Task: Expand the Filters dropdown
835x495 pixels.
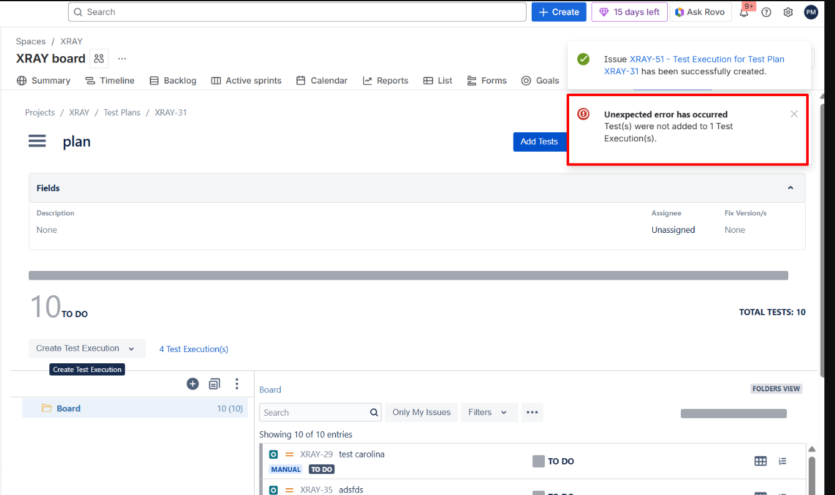Action: [487, 413]
